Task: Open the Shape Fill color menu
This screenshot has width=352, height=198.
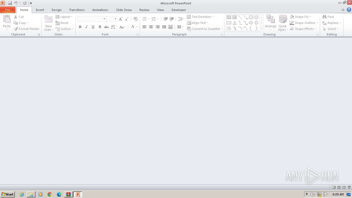Action: pyautogui.click(x=301, y=17)
